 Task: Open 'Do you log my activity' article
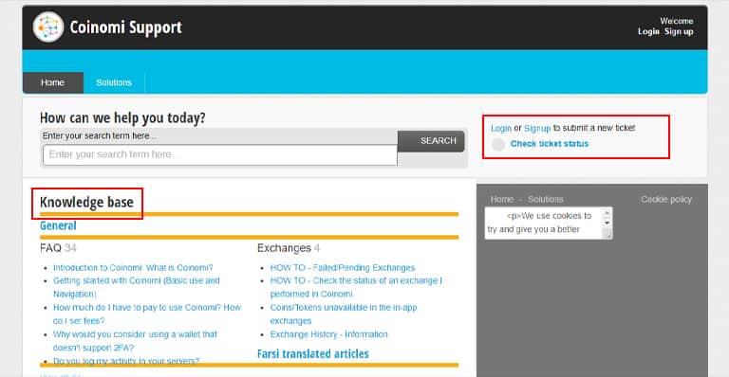click(126, 361)
